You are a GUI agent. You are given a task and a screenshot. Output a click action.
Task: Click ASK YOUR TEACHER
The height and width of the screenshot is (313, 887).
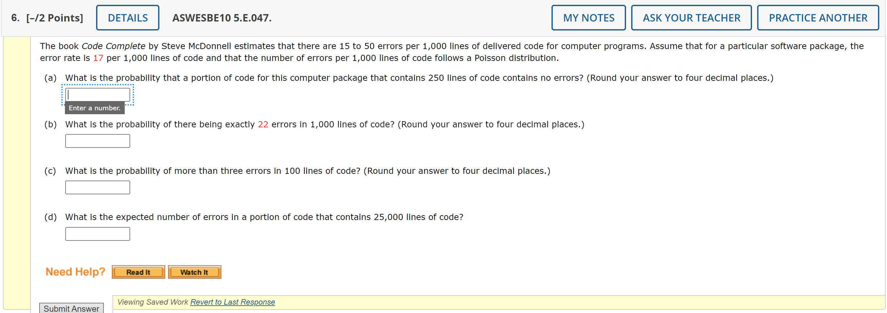coord(691,18)
